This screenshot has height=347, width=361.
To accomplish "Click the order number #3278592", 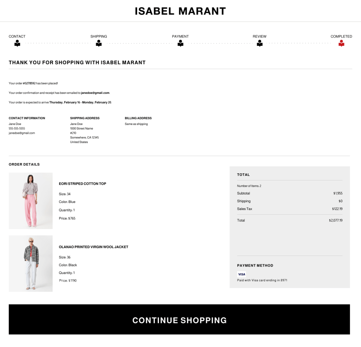I will 29,83.
